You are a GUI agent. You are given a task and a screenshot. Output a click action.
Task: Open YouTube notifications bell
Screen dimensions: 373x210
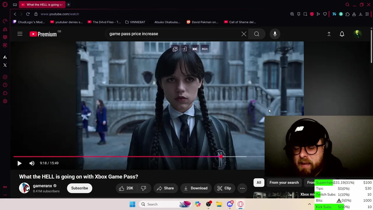point(342,34)
